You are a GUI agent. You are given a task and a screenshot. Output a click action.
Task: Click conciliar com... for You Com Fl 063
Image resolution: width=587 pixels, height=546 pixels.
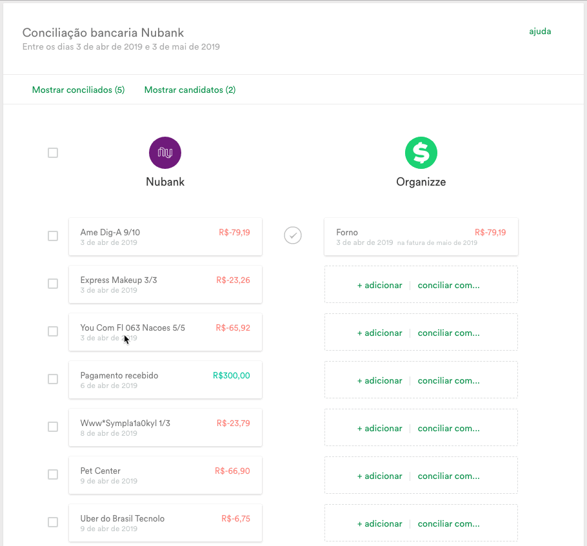(x=448, y=333)
